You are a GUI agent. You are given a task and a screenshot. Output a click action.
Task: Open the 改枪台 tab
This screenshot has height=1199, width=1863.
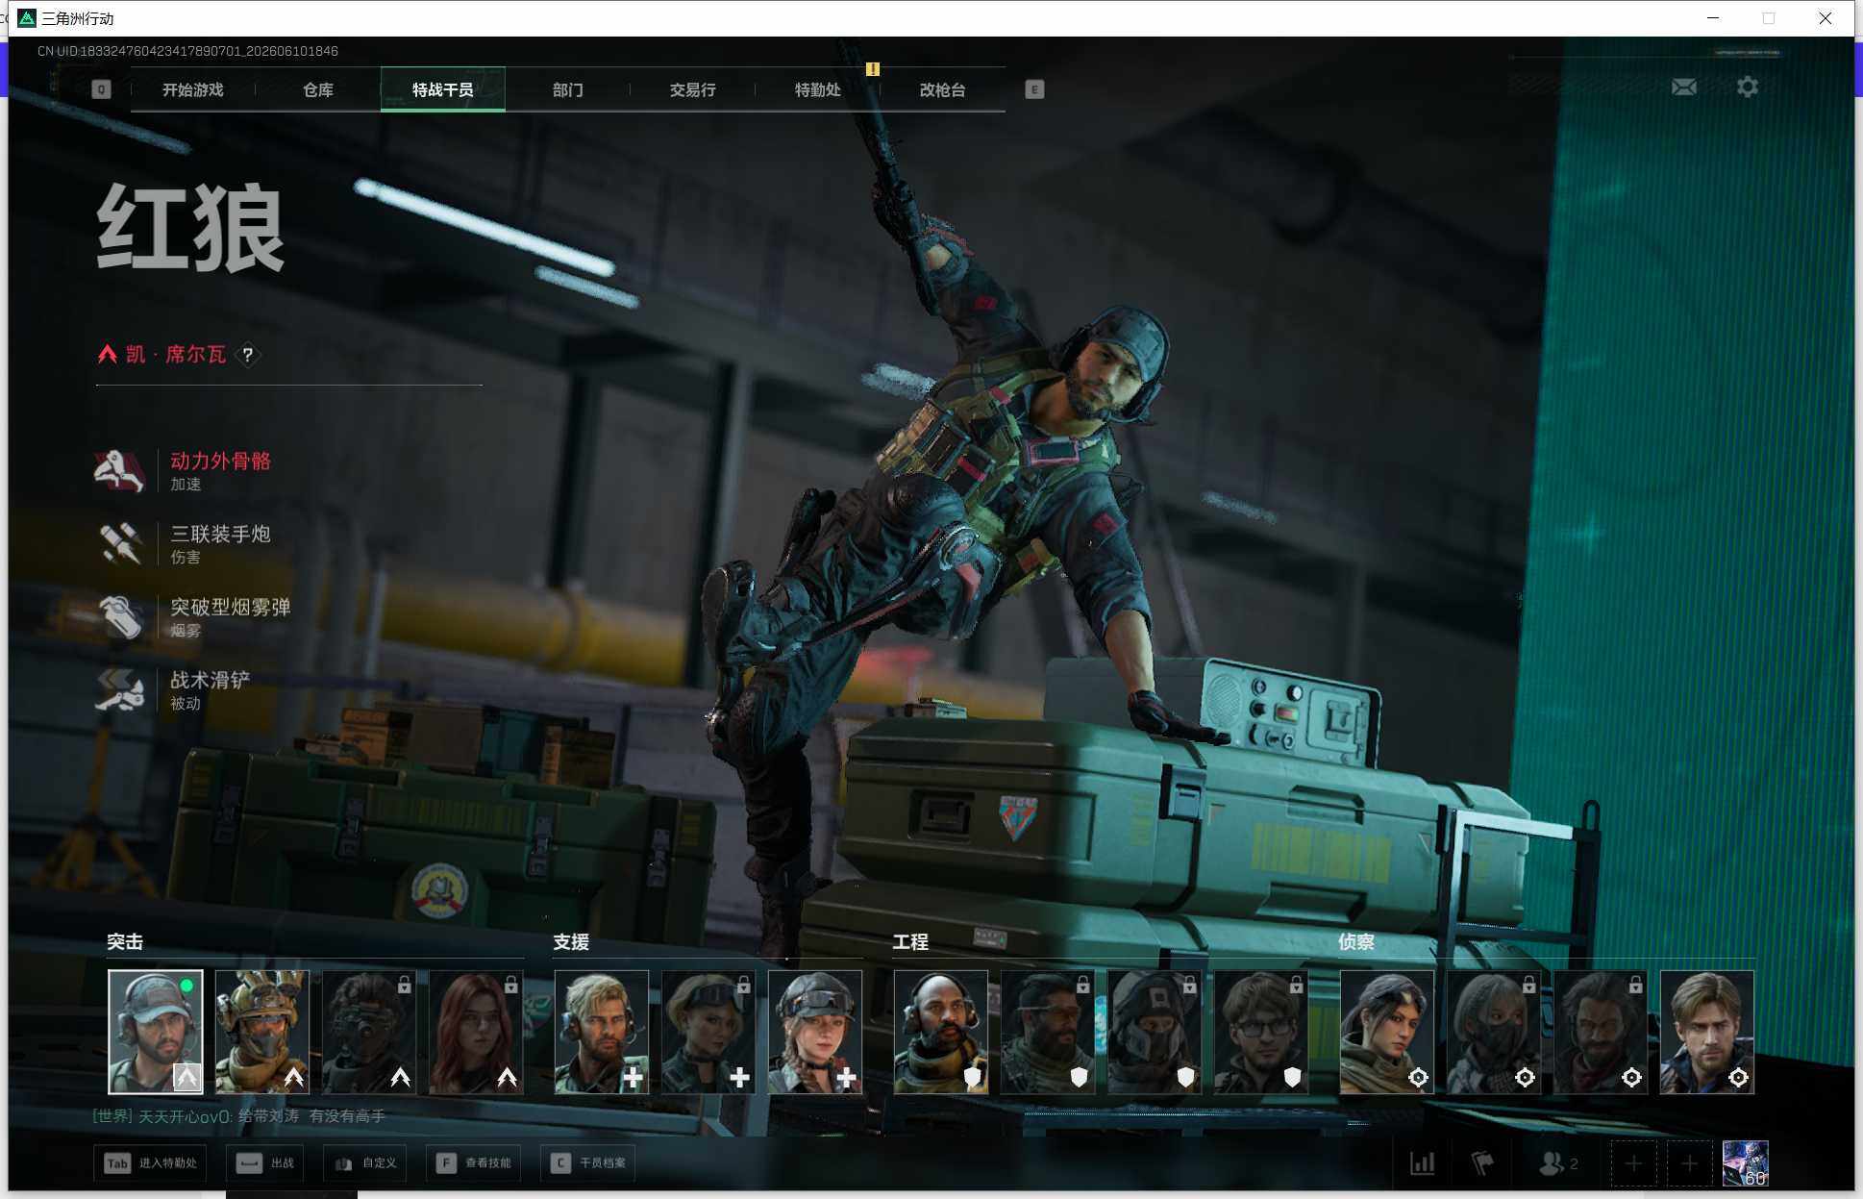(x=942, y=89)
